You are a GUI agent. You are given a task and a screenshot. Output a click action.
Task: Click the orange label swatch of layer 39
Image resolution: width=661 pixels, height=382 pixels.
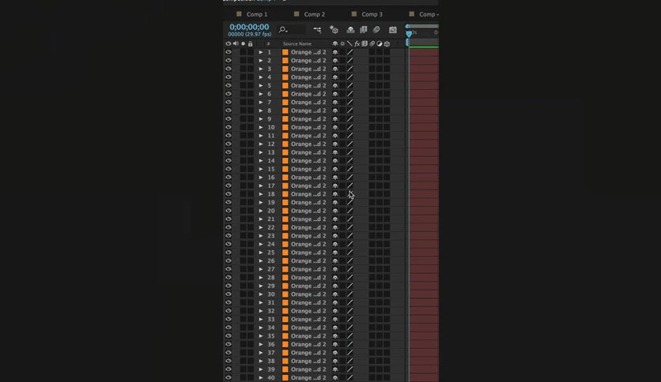[x=285, y=369]
